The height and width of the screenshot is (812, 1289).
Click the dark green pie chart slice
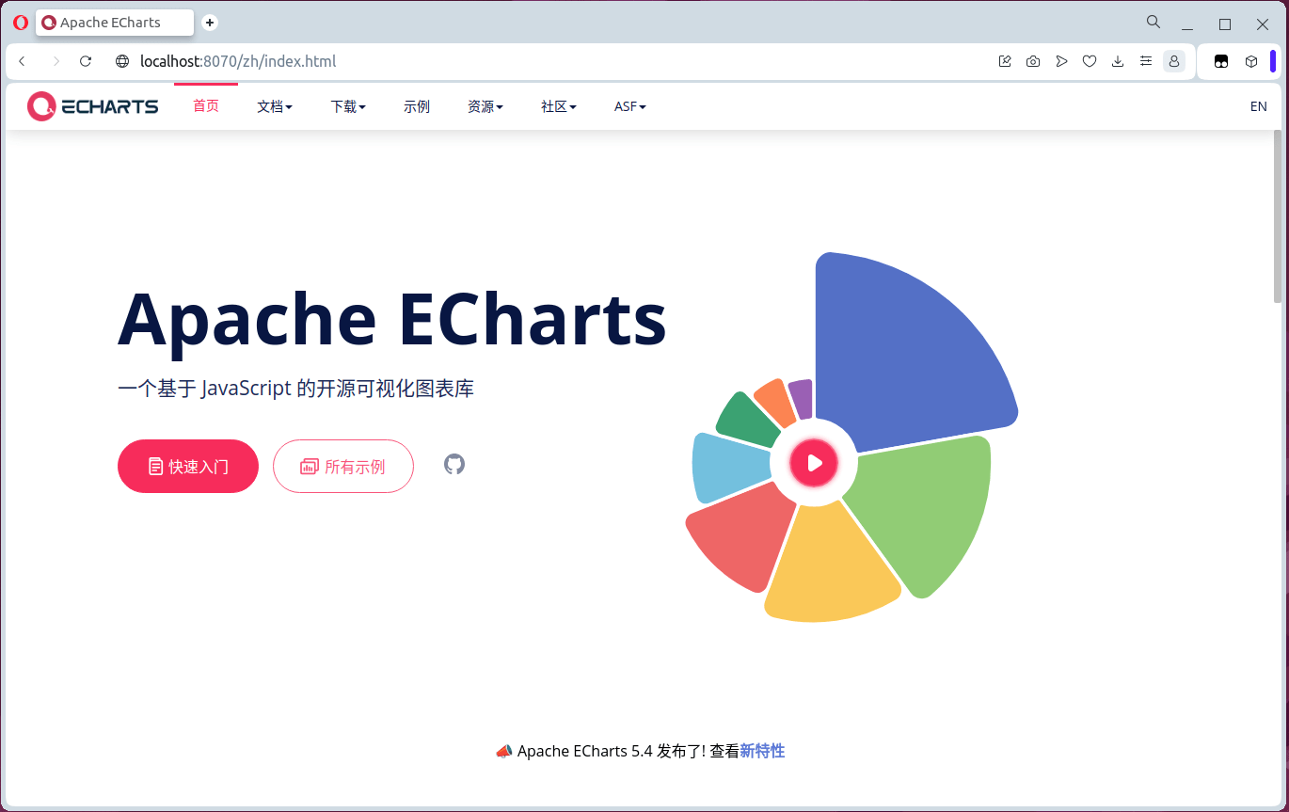748,419
